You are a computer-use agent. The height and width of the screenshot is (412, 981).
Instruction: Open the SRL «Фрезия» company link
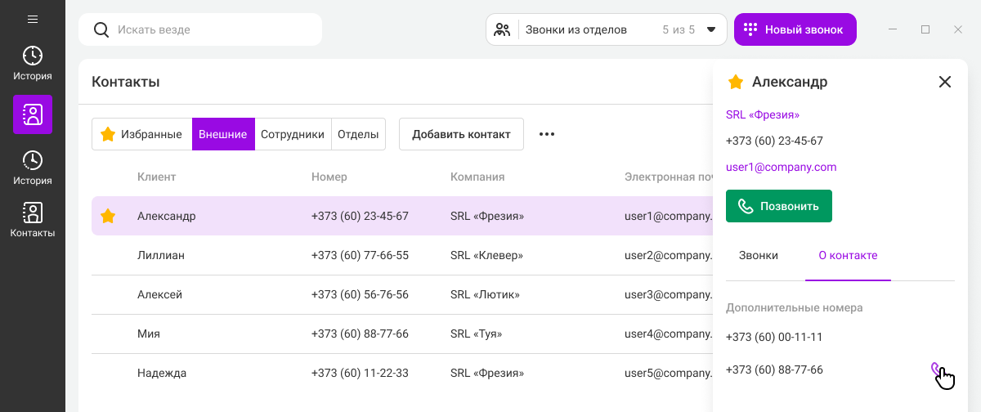coord(763,114)
